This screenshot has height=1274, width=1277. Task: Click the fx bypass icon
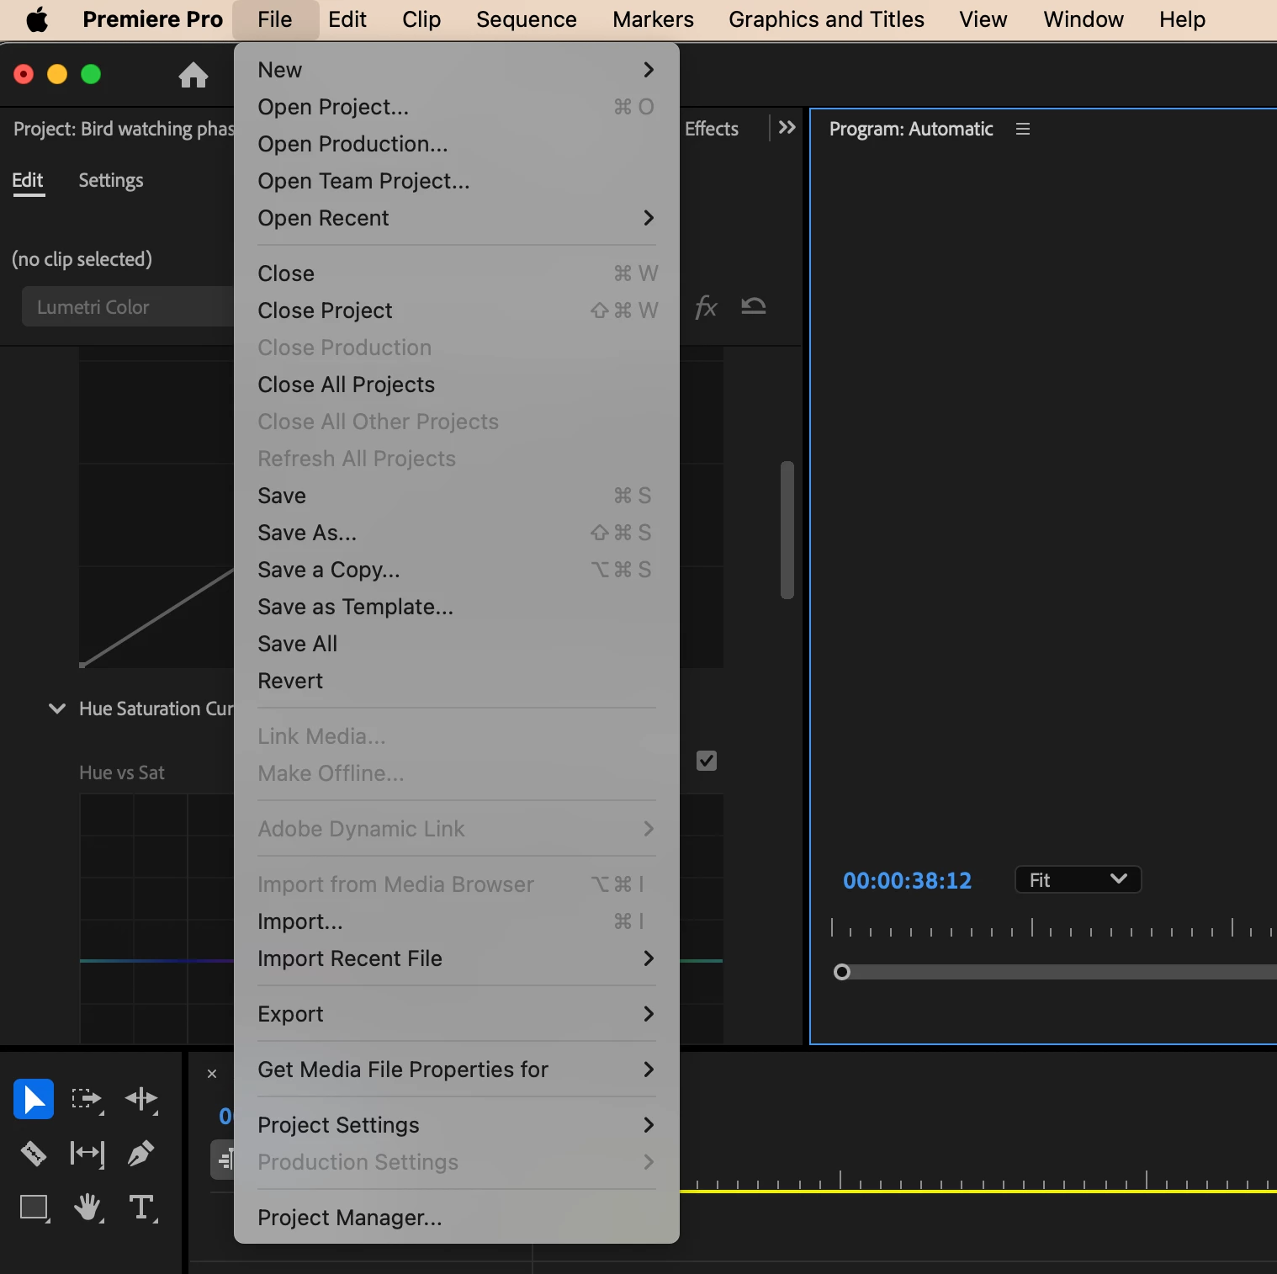click(x=706, y=307)
